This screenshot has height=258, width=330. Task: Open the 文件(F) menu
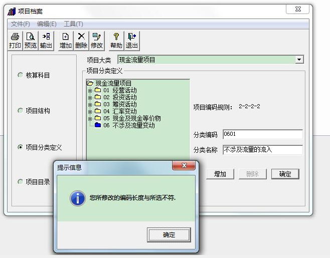pos(21,24)
